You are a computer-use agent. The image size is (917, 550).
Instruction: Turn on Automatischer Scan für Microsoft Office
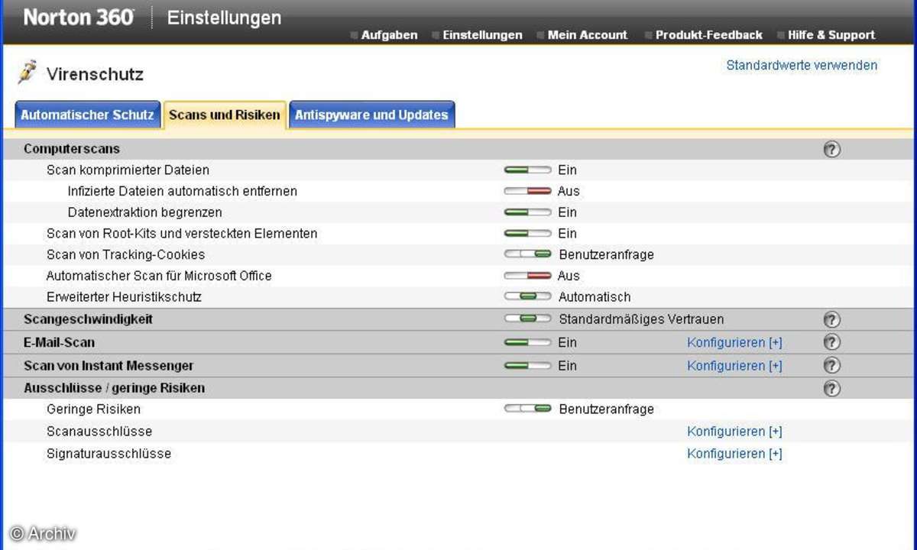pos(527,276)
